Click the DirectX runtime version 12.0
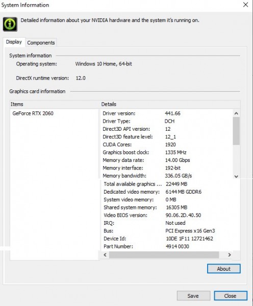This screenshot has width=253, height=306. (x=81, y=78)
